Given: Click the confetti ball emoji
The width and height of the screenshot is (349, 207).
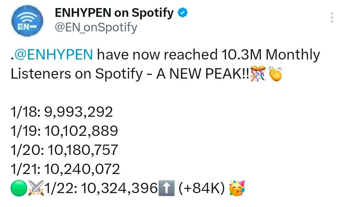Looking at the screenshot, I should (x=257, y=74).
